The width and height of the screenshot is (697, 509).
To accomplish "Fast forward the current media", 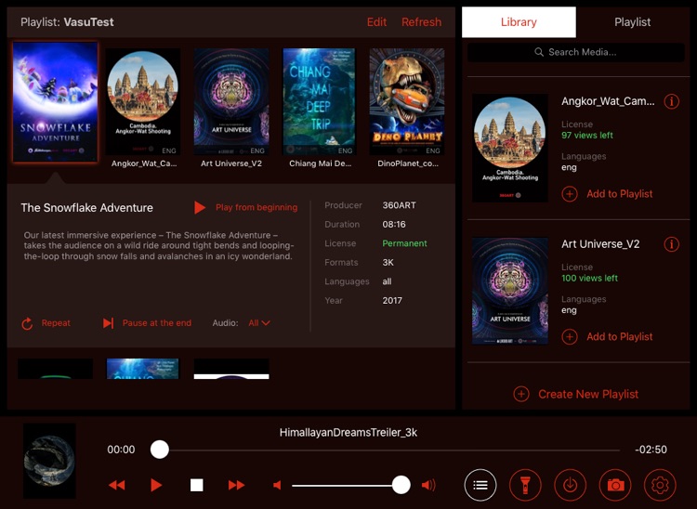I will point(236,485).
